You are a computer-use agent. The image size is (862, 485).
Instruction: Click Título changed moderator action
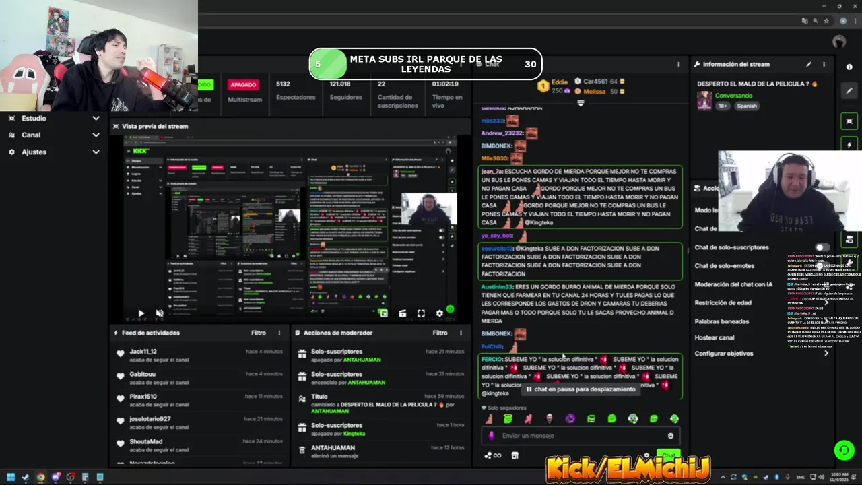click(x=381, y=403)
